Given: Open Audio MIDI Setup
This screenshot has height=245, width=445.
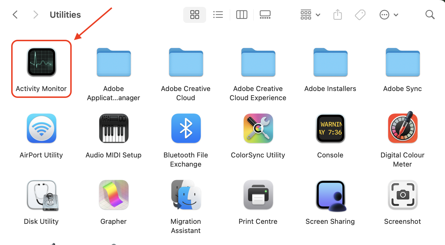Looking at the screenshot, I should pyautogui.click(x=114, y=128).
